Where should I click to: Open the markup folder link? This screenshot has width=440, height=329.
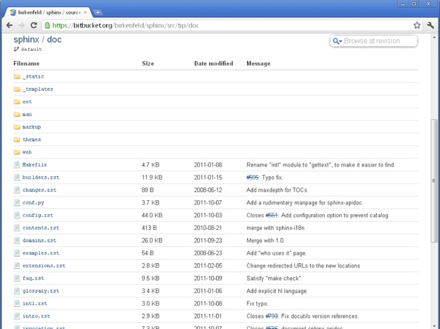point(32,127)
